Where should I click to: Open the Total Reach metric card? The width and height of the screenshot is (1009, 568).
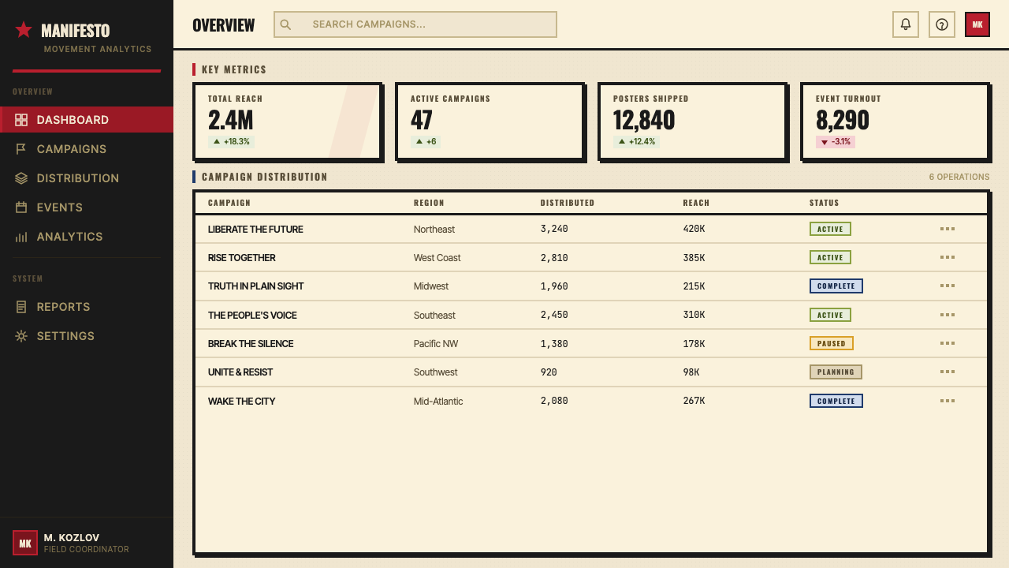287,121
